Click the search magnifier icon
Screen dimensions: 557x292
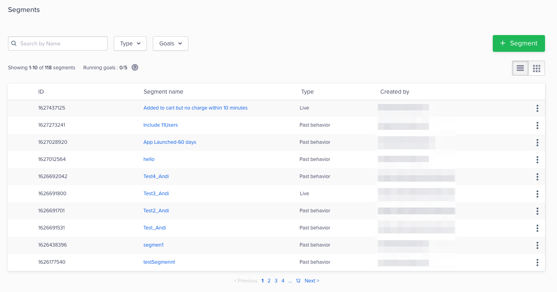[14, 43]
